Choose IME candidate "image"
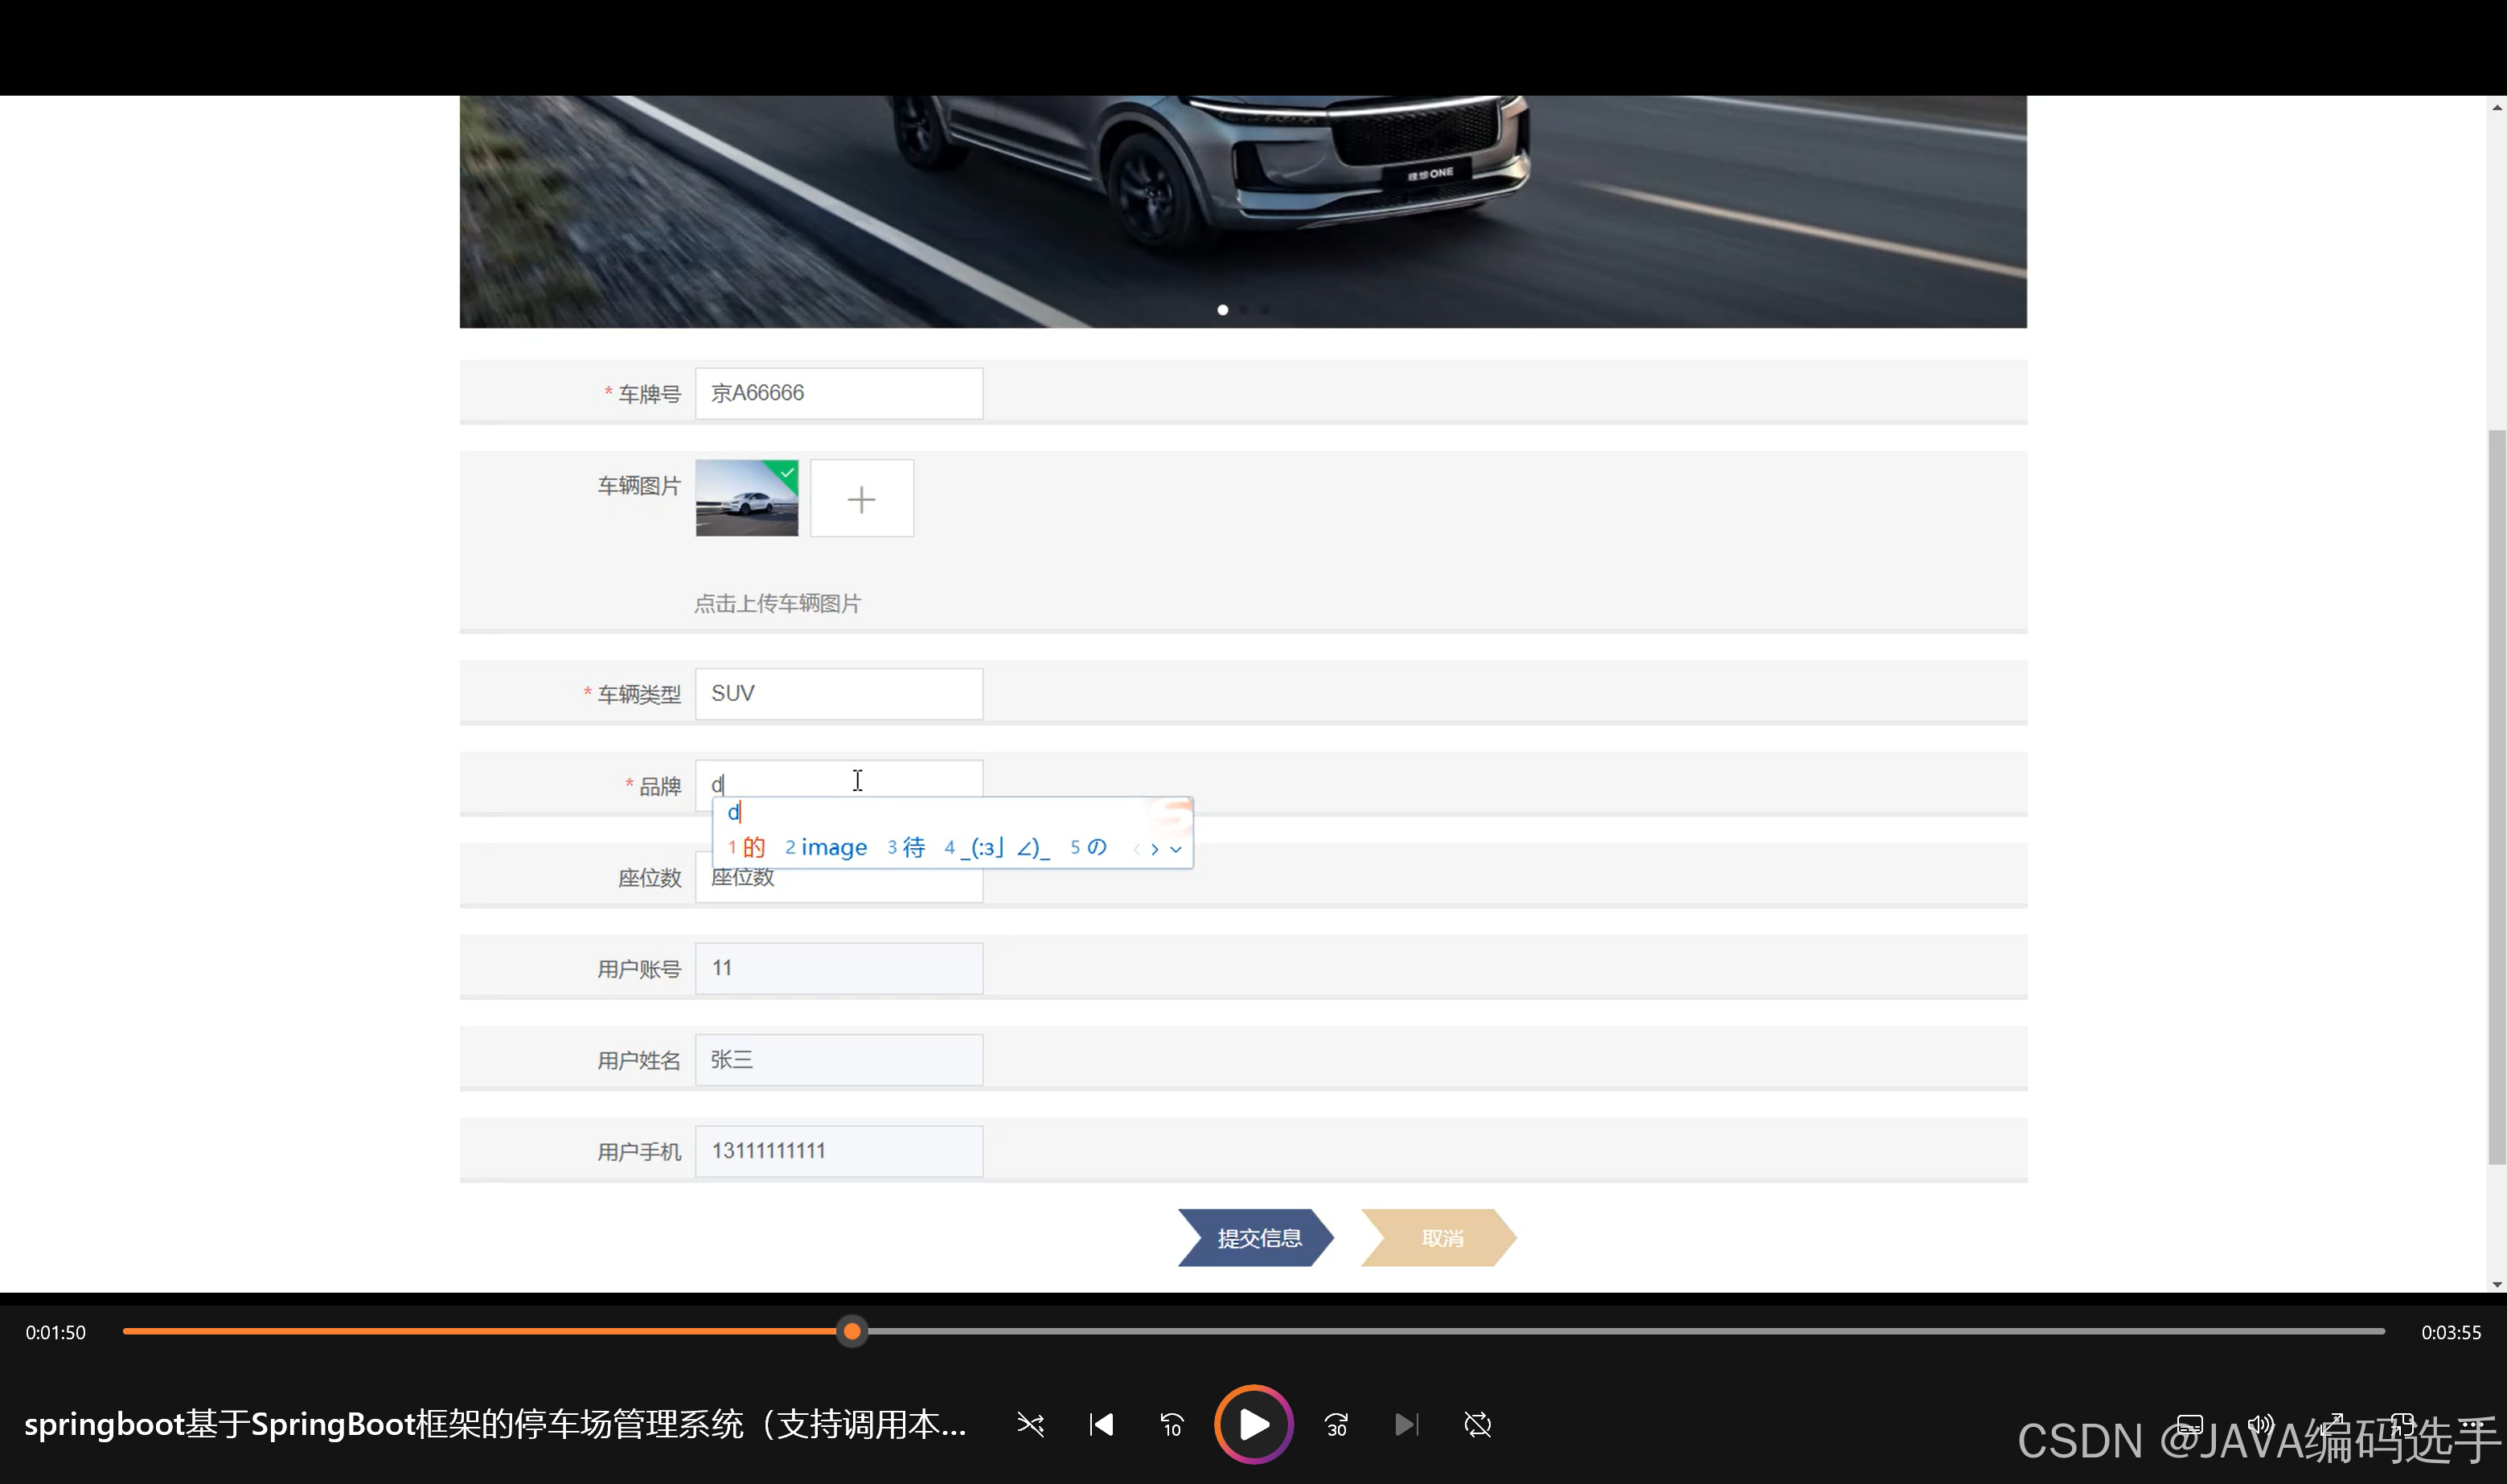This screenshot has width=2507, height=1484. tap(833, 848)
